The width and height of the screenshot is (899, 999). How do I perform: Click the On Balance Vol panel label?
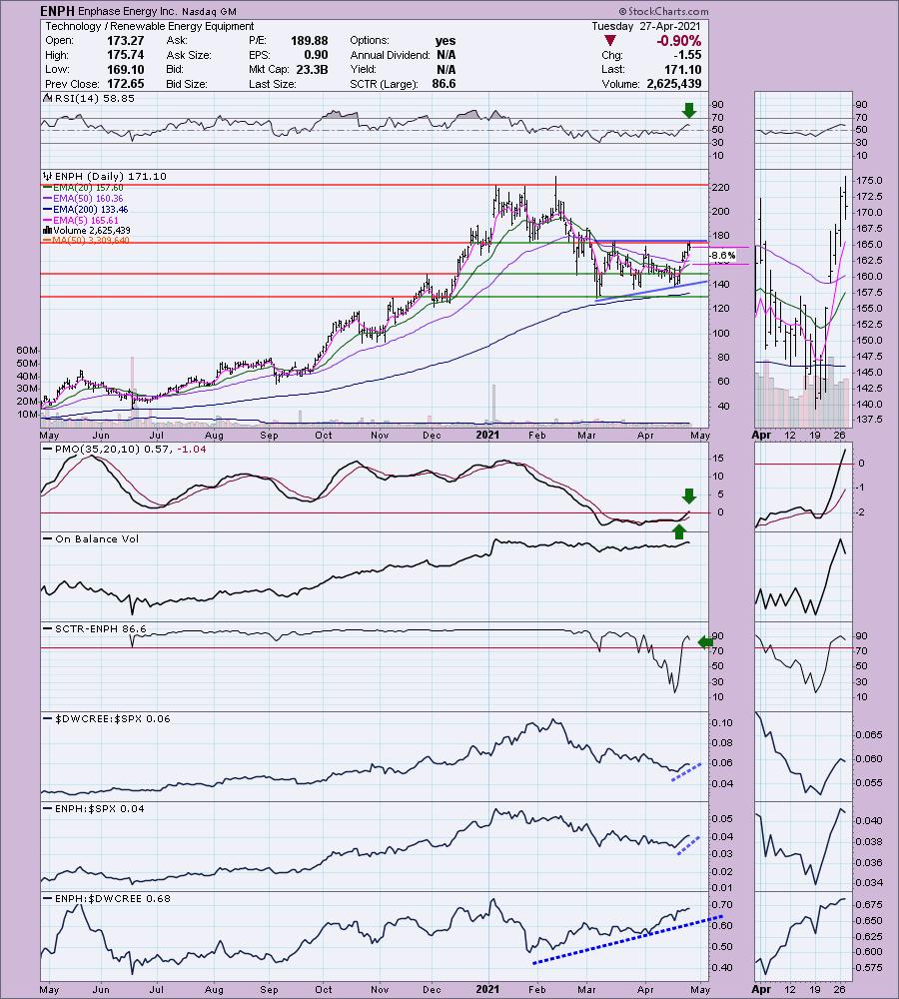97,539
